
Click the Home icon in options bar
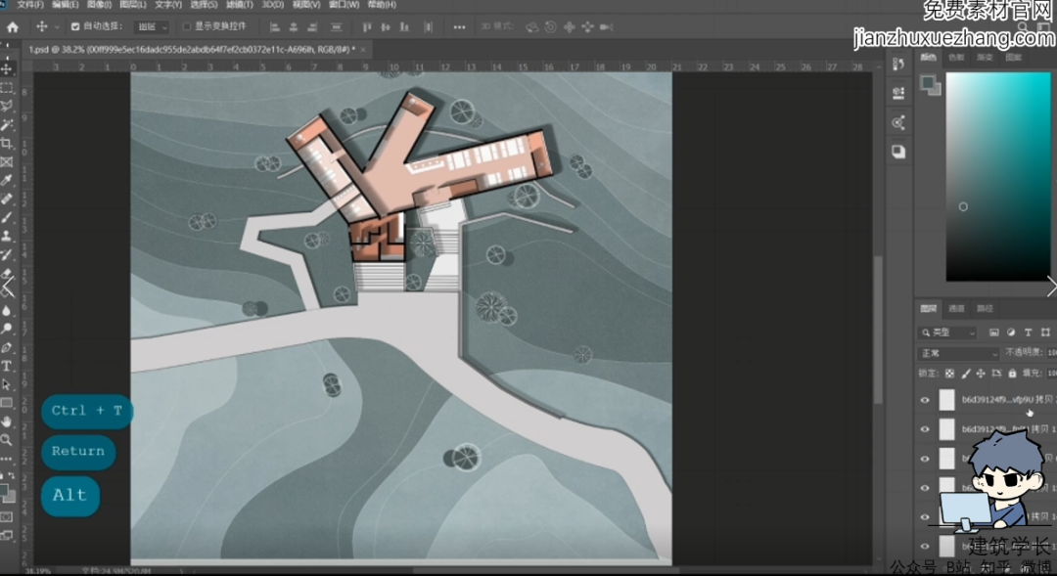click(x=13, y=26)
